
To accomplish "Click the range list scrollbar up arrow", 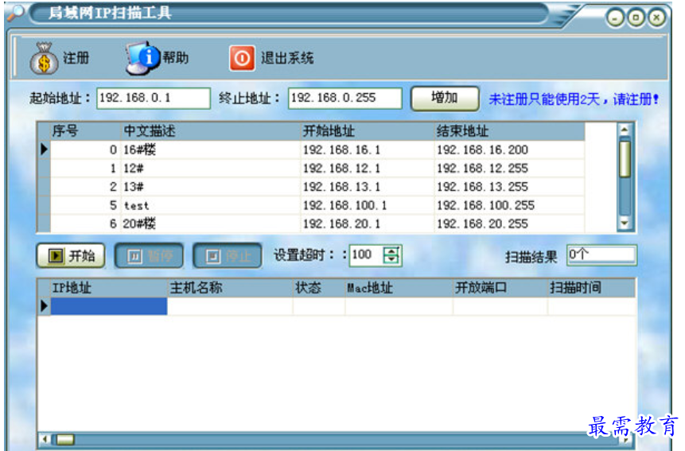I will point(625,129).
